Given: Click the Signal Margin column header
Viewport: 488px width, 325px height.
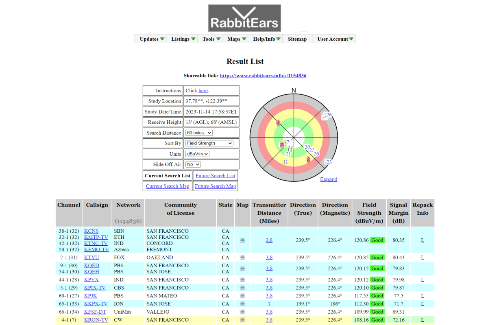Looking at the screenshot, I should pos(399,213).
